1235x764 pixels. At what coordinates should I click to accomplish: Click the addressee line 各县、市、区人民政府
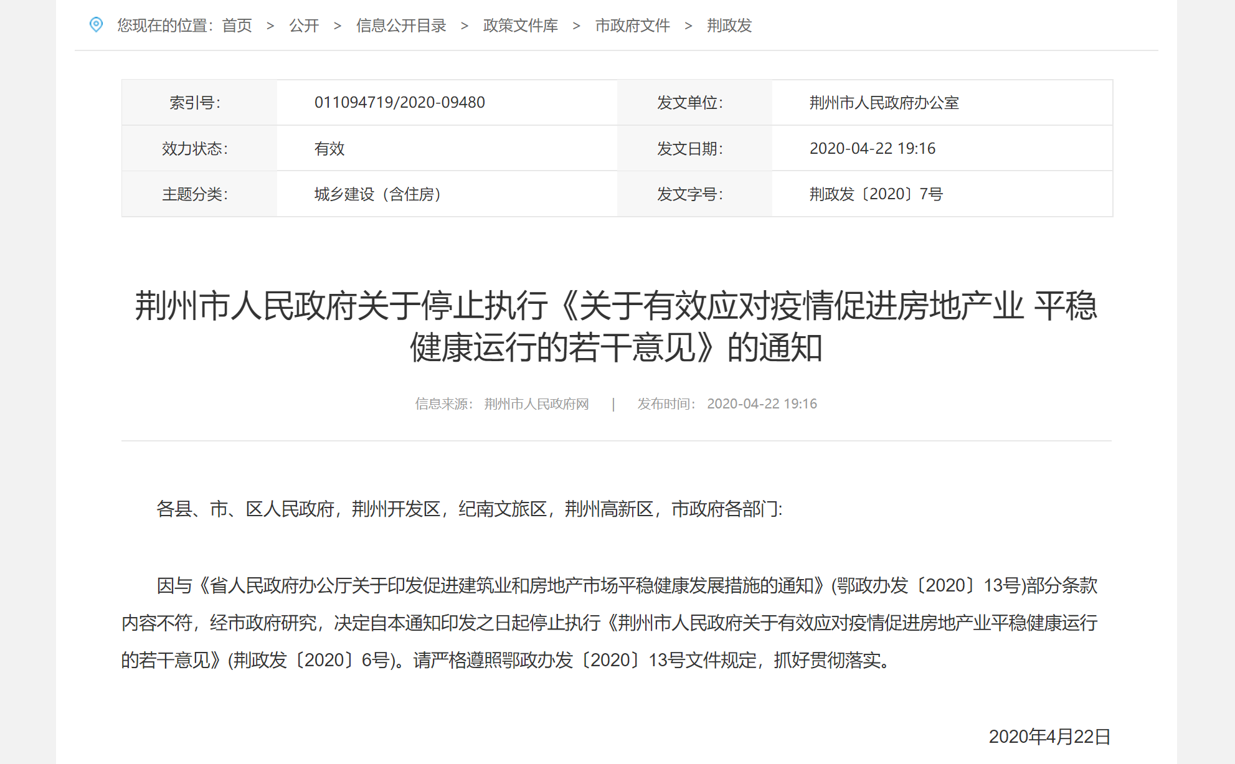470,509
